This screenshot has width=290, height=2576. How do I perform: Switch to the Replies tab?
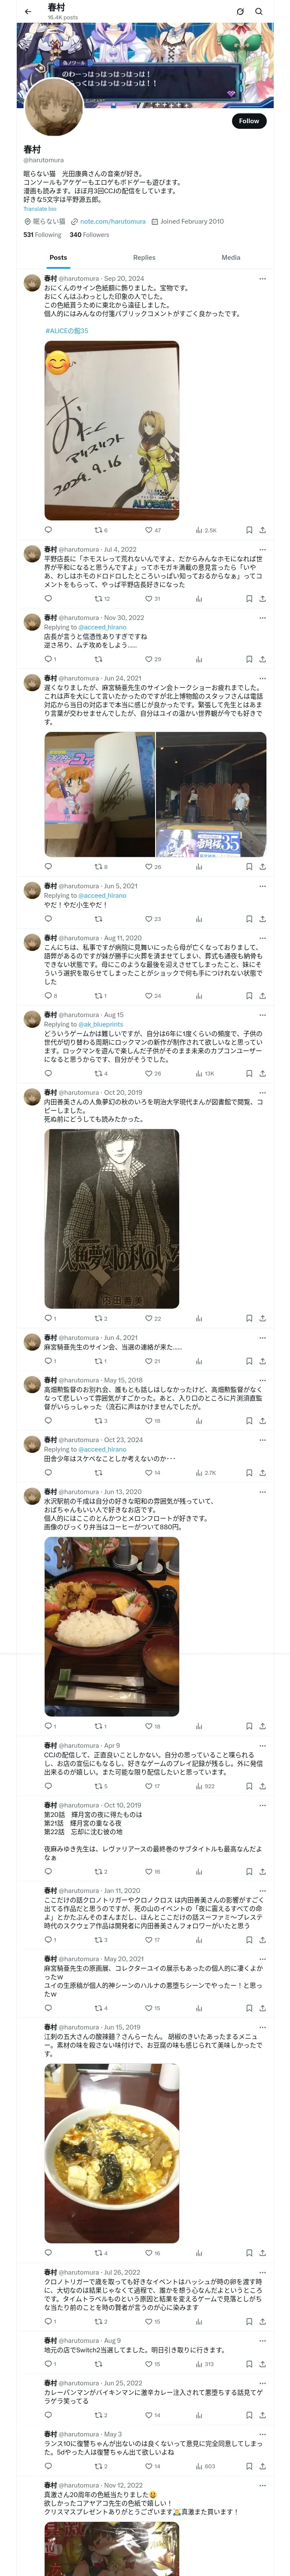click(x=144, y=257)
